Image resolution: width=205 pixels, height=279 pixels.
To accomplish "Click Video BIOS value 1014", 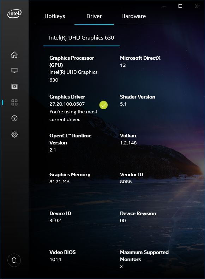I will pyautogui.click(x=55, y=260).
